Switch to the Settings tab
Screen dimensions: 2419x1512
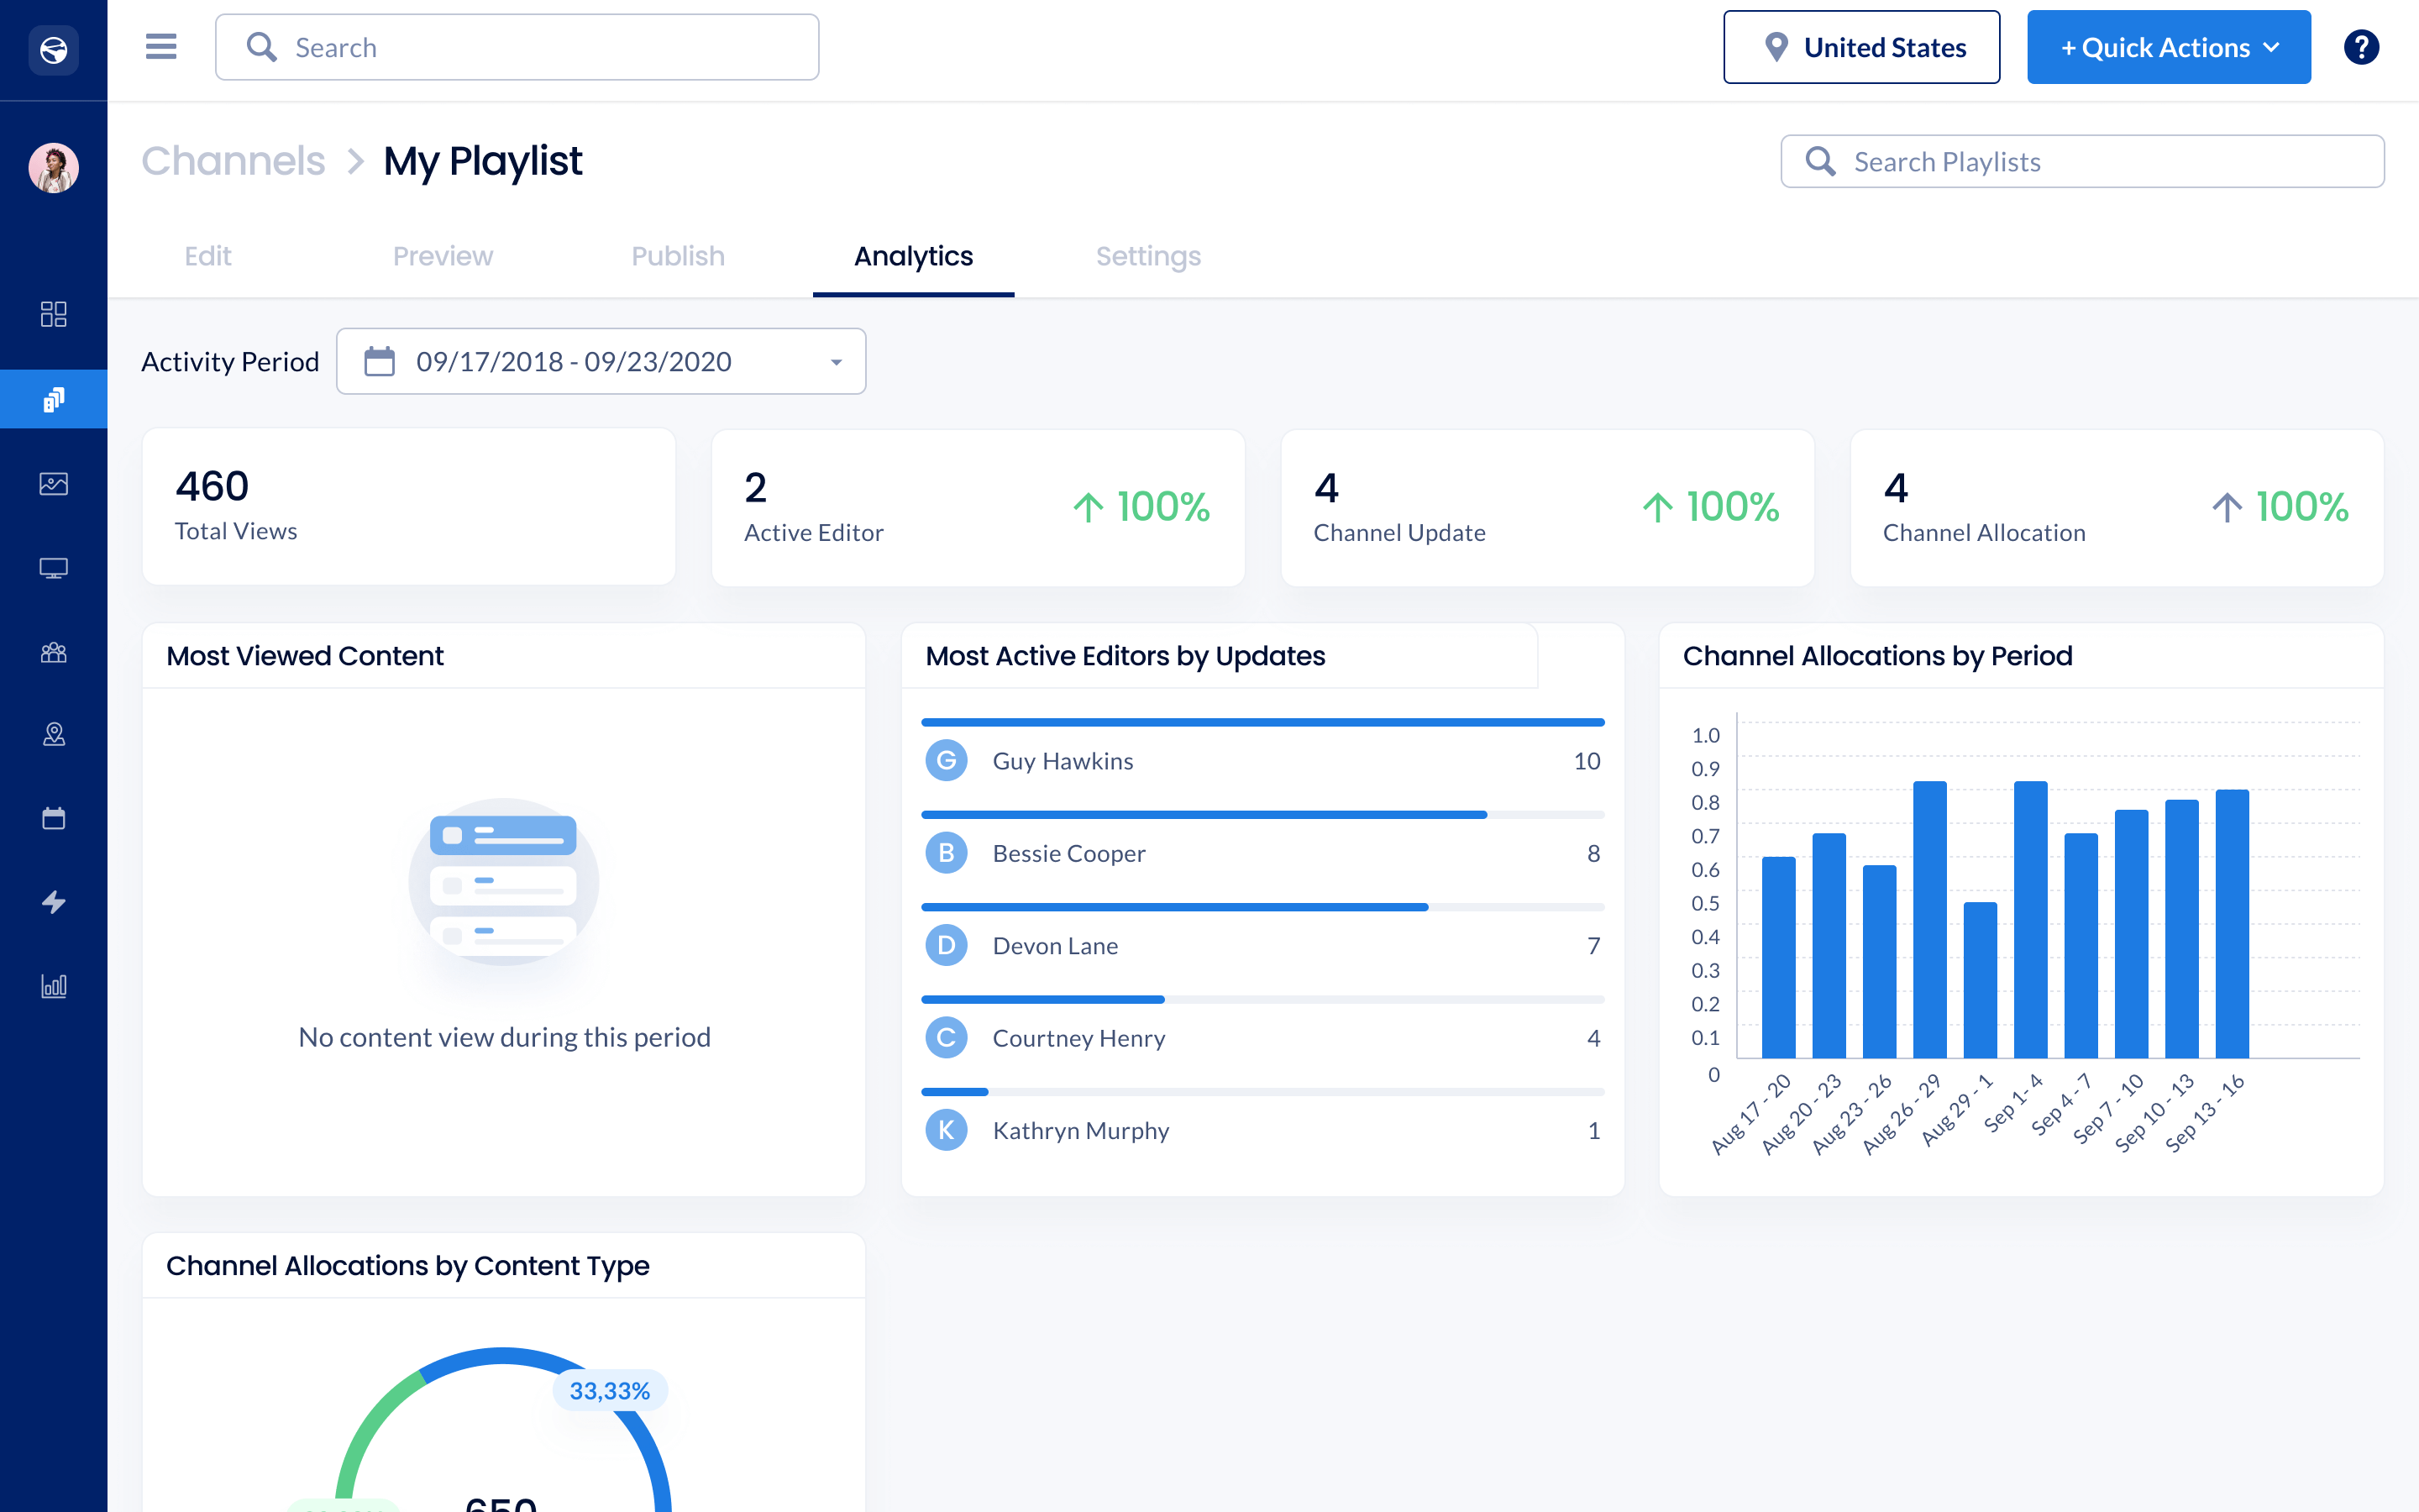point(1147,256)
